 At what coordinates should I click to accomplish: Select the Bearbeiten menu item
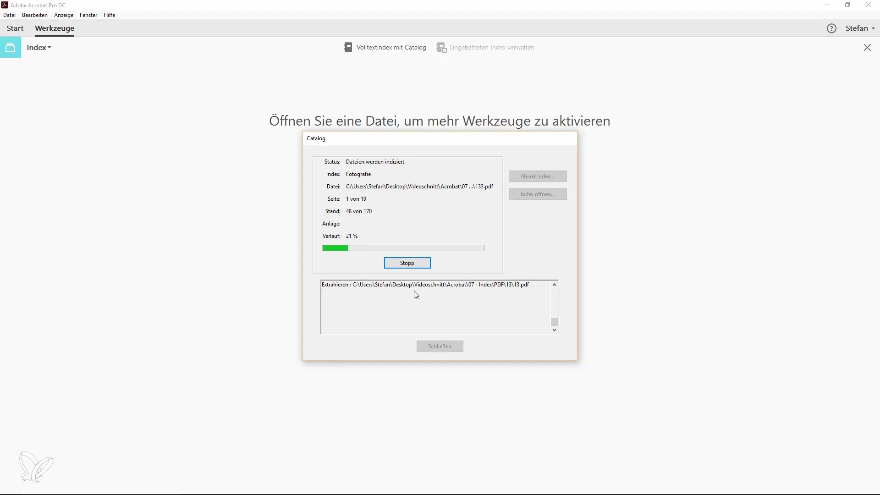point(34,15)
